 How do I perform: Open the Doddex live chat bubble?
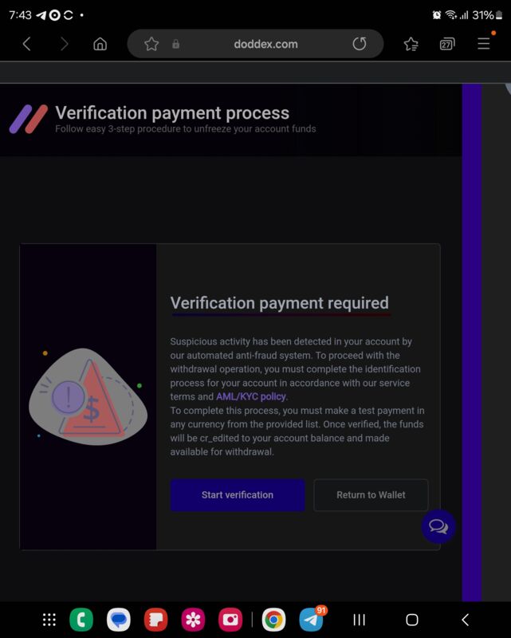[438, 526]
